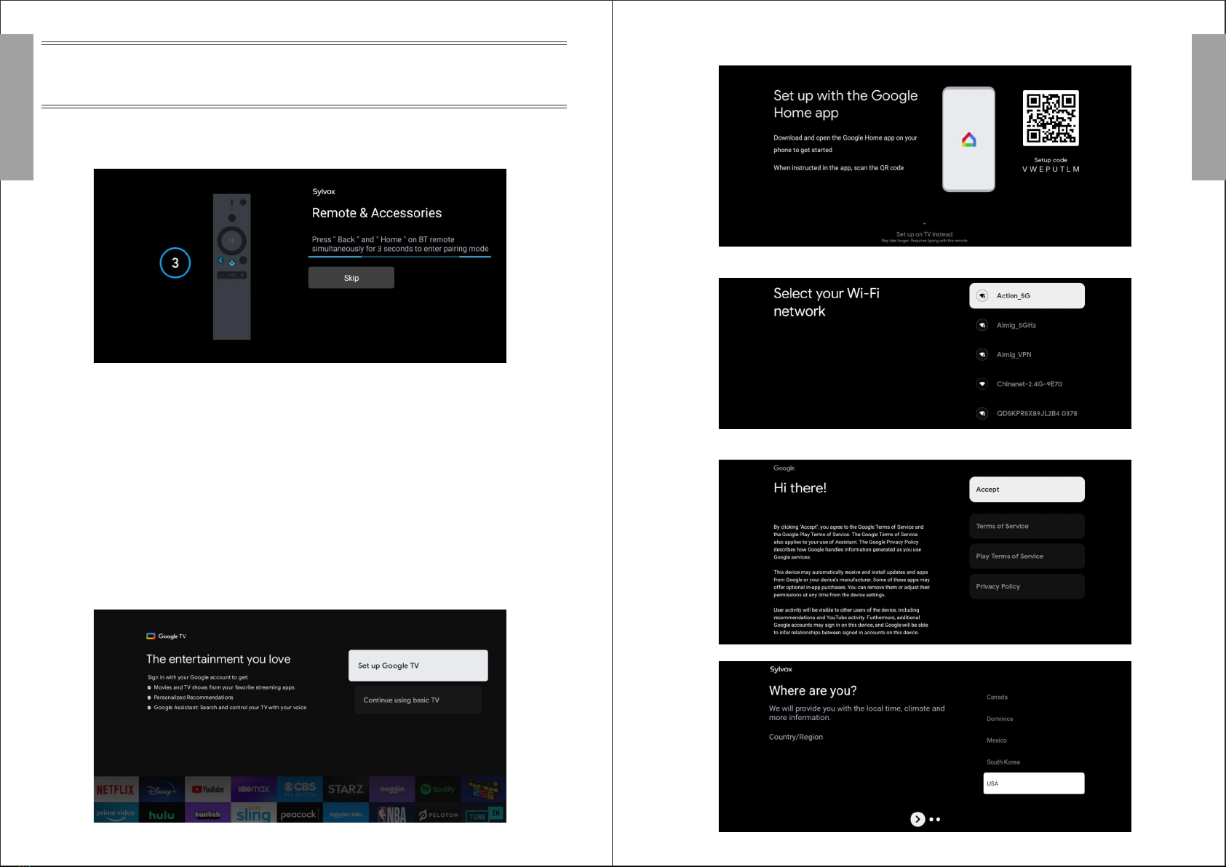Viewport: 1226px width, 867px height.
Task: Click the setup QR code
Action: coord(1051,118)
